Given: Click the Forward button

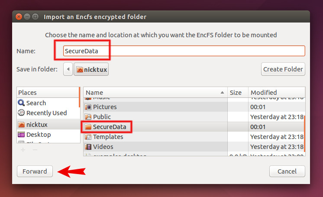Looking at the screenshot, I should [x=35, y=171].
